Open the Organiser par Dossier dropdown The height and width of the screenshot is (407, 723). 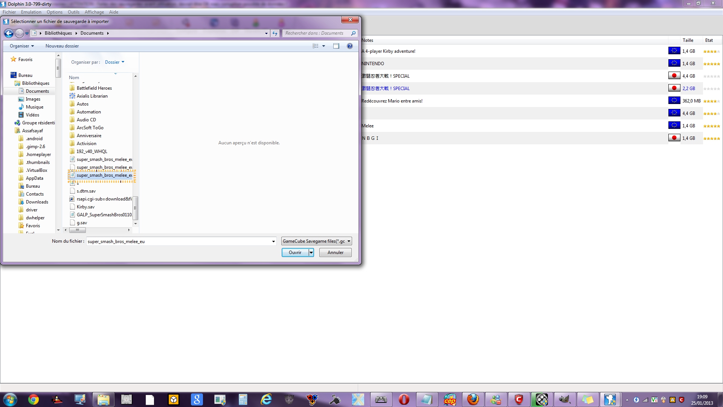click(114, 62)
